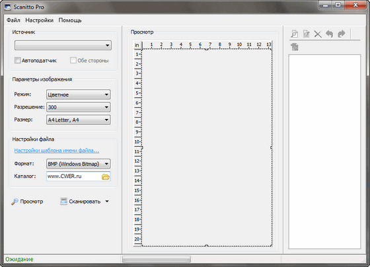Click the rotate left arrow icon
Image resolution: width=370 pixels, height=267 pixels.
(x=330, y=34)
